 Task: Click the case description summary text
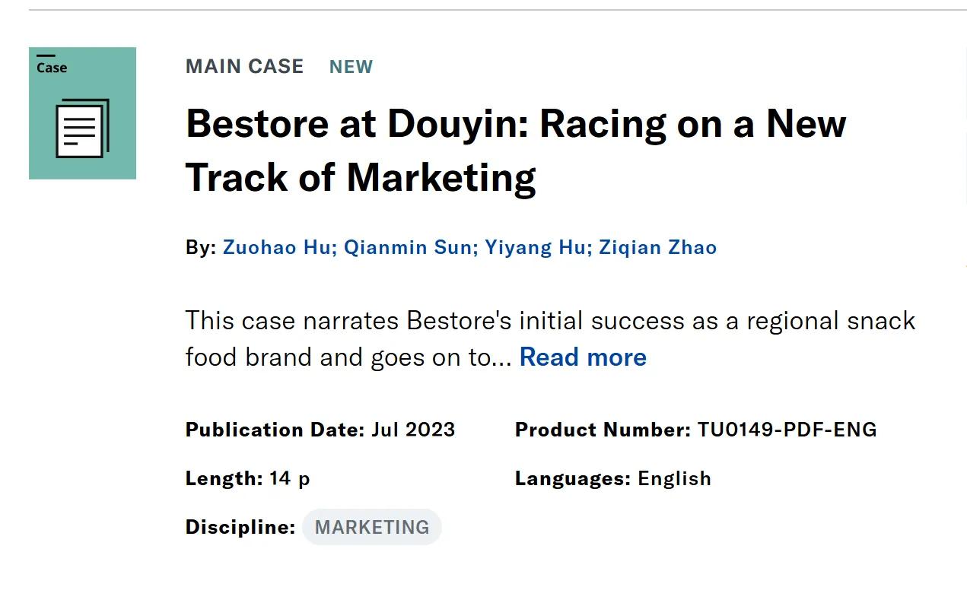pyautogui.click(x=550, y=338)
